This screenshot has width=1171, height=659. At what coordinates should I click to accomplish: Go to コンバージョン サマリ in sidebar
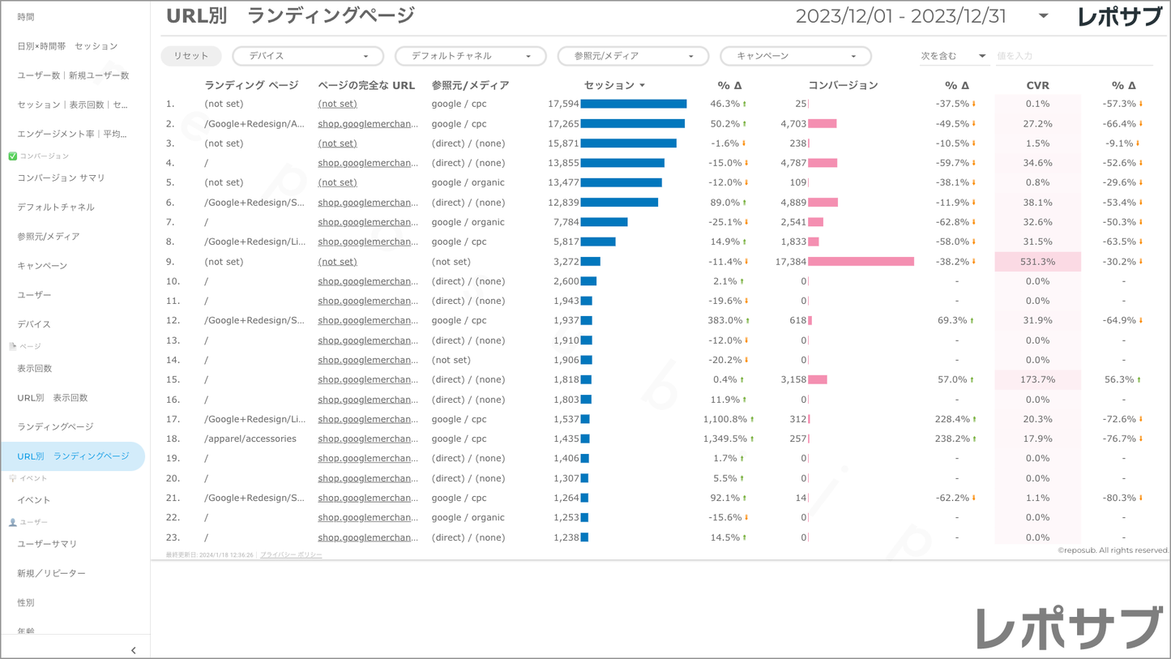coord(61,178)
